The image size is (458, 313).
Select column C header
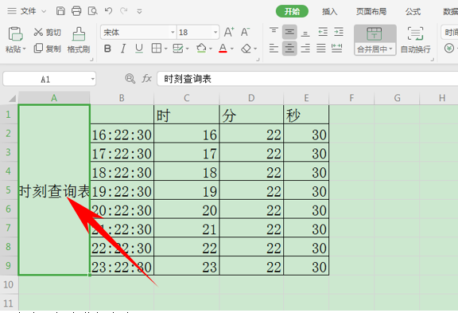pyautogui.click(x=186, y=98)
